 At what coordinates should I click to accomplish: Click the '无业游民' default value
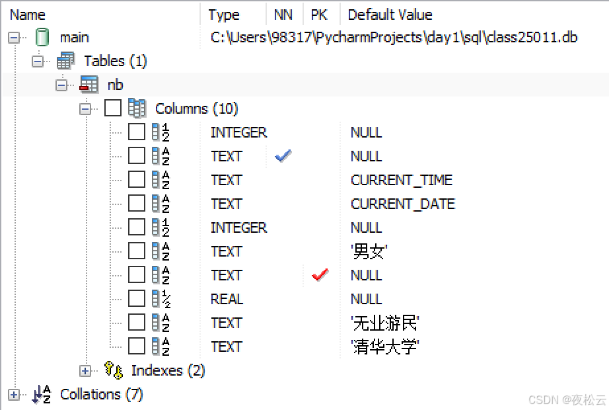(385, 323)
